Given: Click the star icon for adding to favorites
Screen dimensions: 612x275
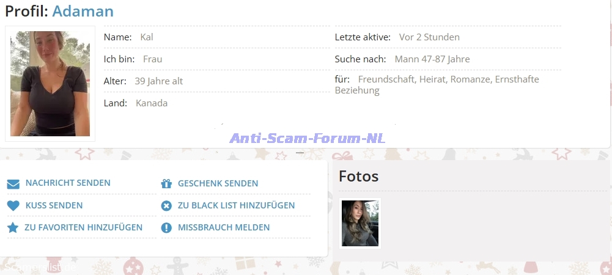Looking at the screenshot, I should [x=13, y=228].
